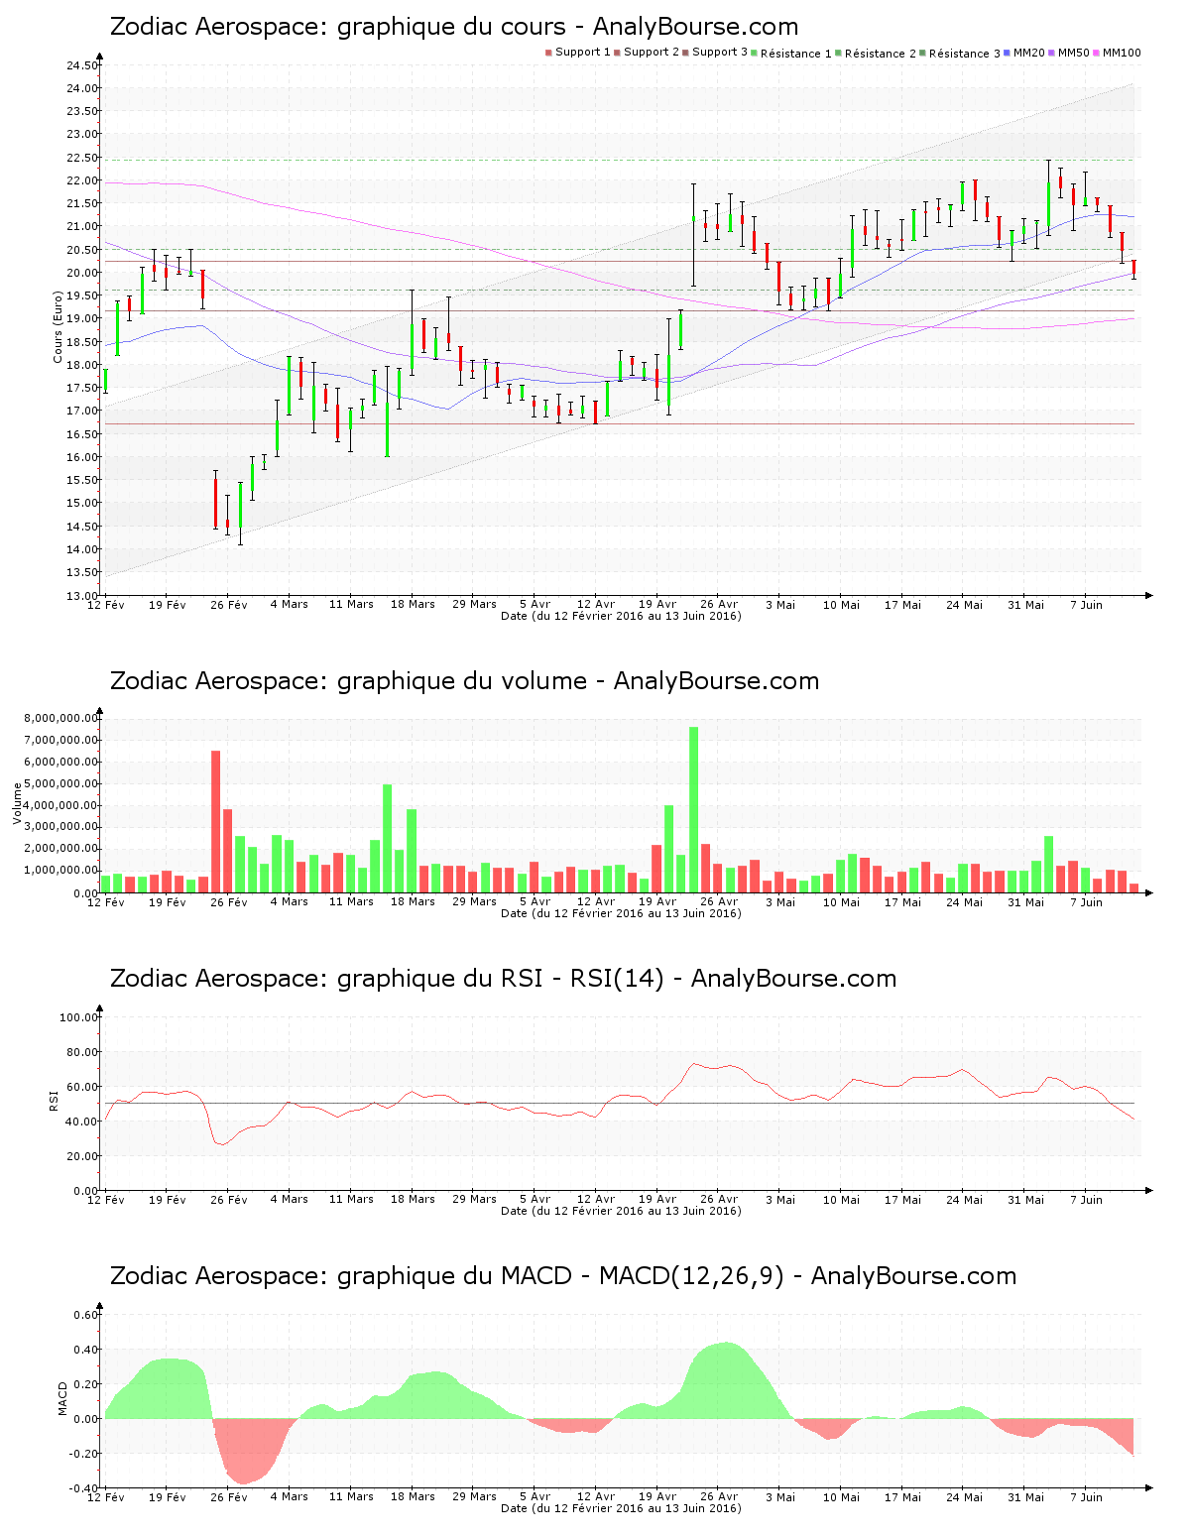Click the 0.60 value on MACD axis
The height and width of the screenshot is (1537, 1190).
(x=87, y=1315)
